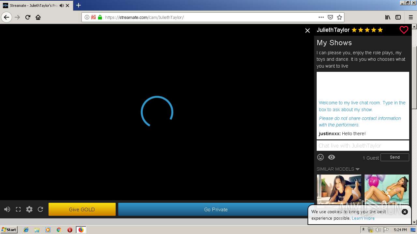Open the left similar model thumbnail
The image size is (417, 234).
tap(339, 190)
